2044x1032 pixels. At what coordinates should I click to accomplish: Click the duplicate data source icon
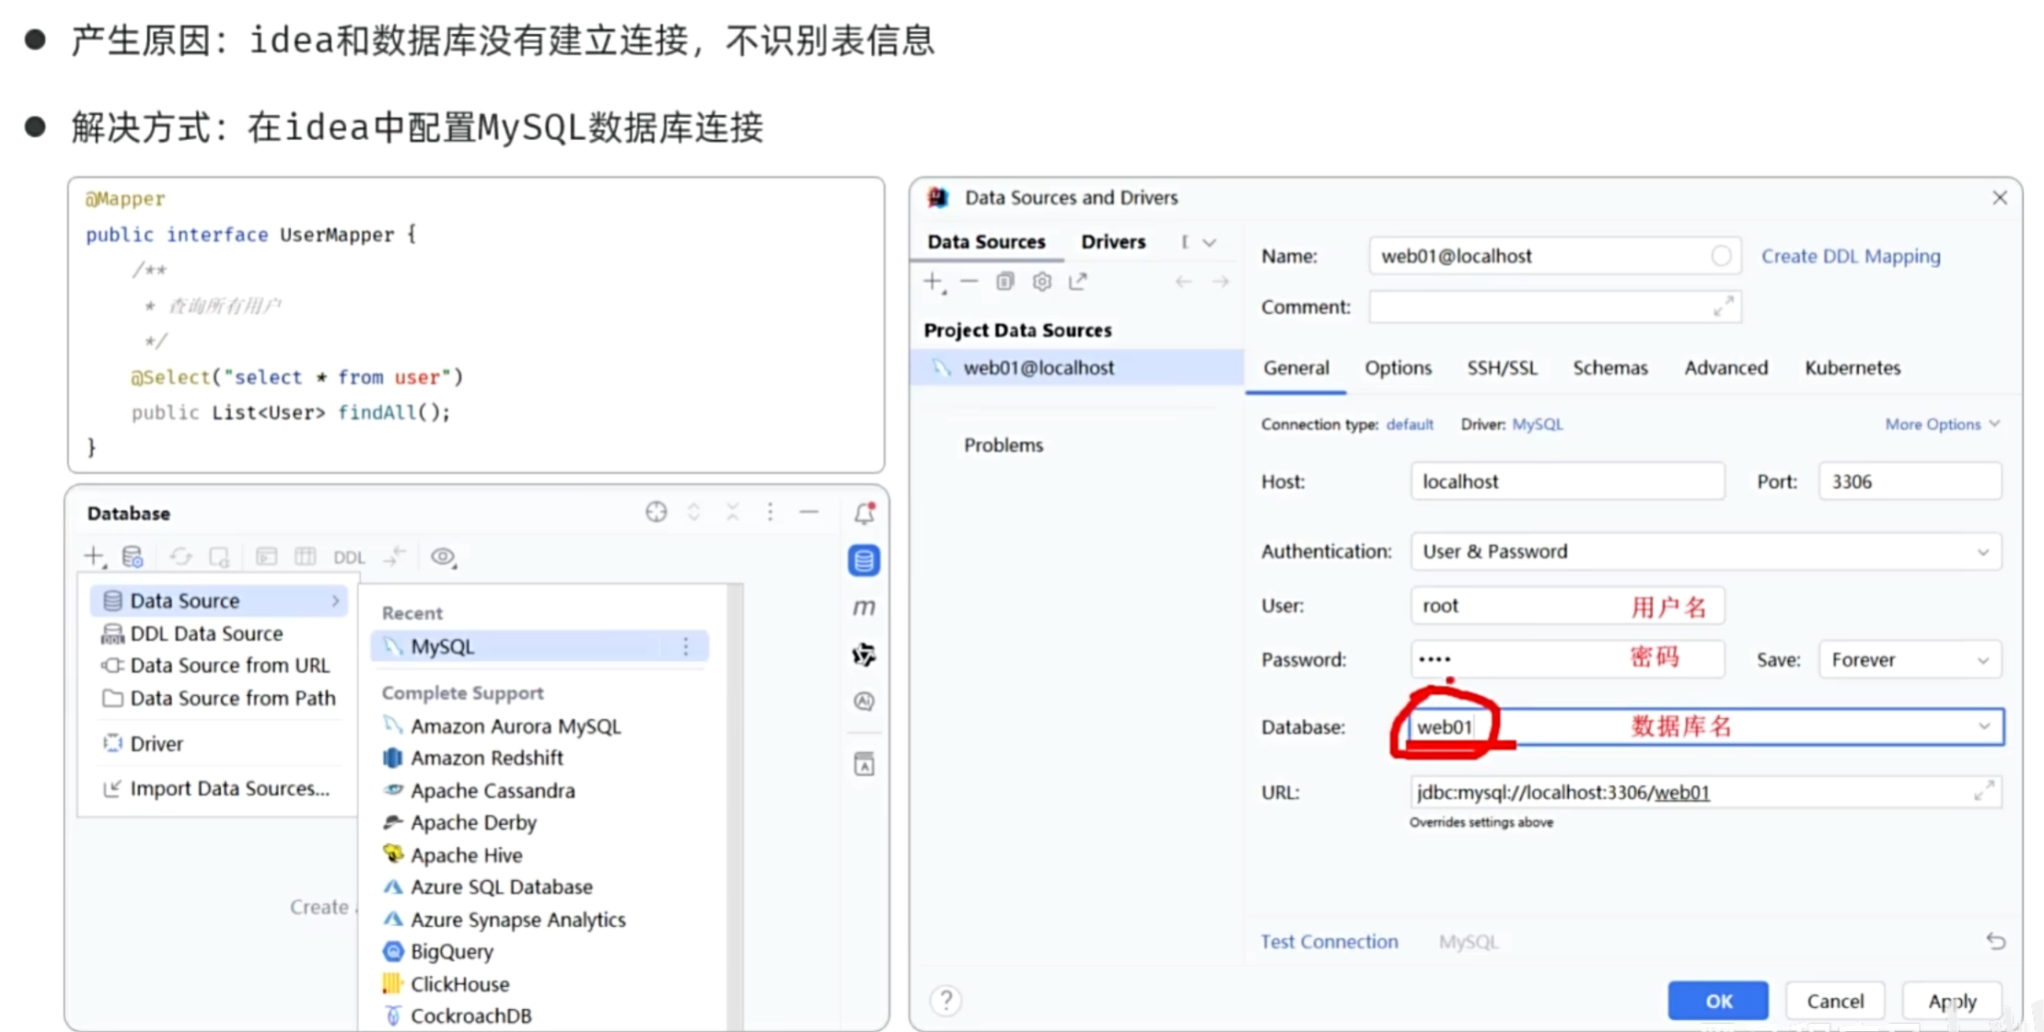click(1005, 282)
